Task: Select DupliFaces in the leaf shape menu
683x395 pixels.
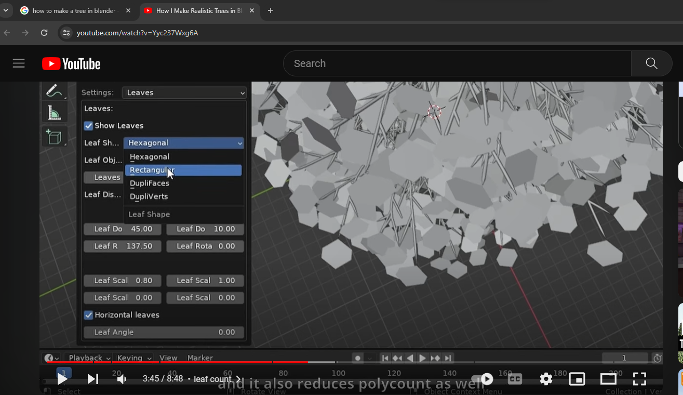Action: click(x=150, y=183)
